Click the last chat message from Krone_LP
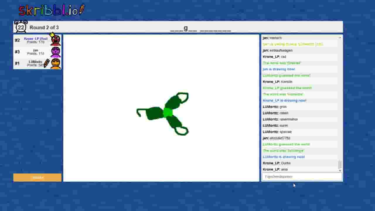Viewport: 375px width, 211px height. (x=275, y=169)
